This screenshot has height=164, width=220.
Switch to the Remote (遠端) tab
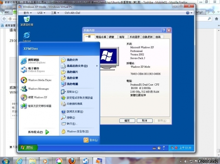[x=158, y=37]
